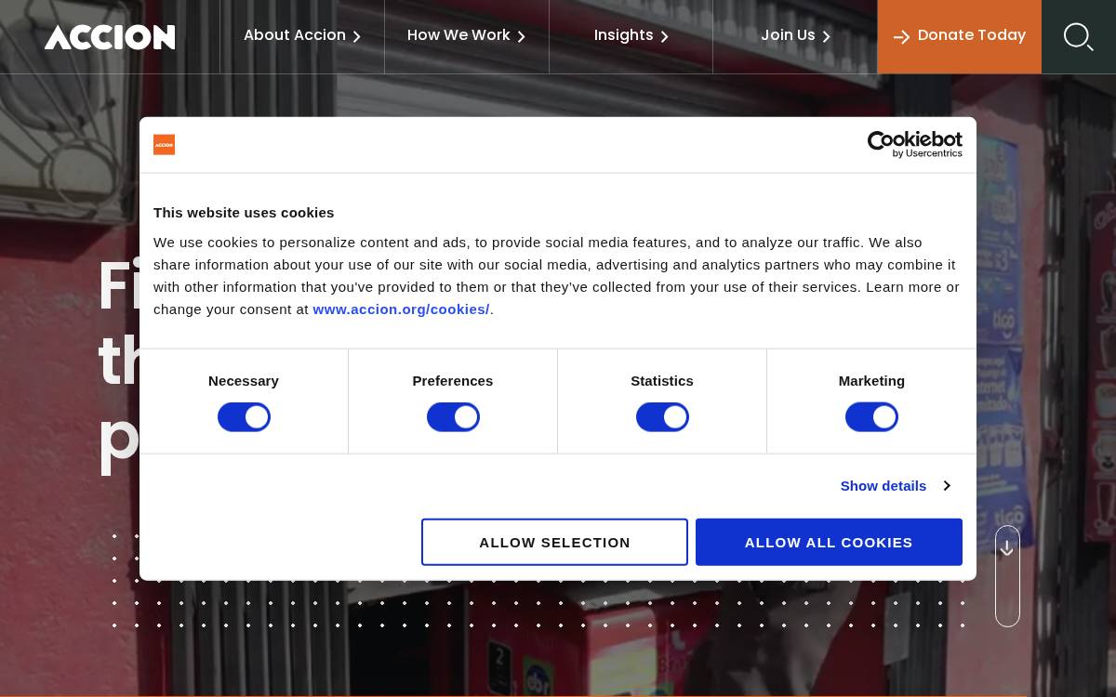
Task: Click the small orange Accion logo in cookie dialog
Action: coord(164,144)
